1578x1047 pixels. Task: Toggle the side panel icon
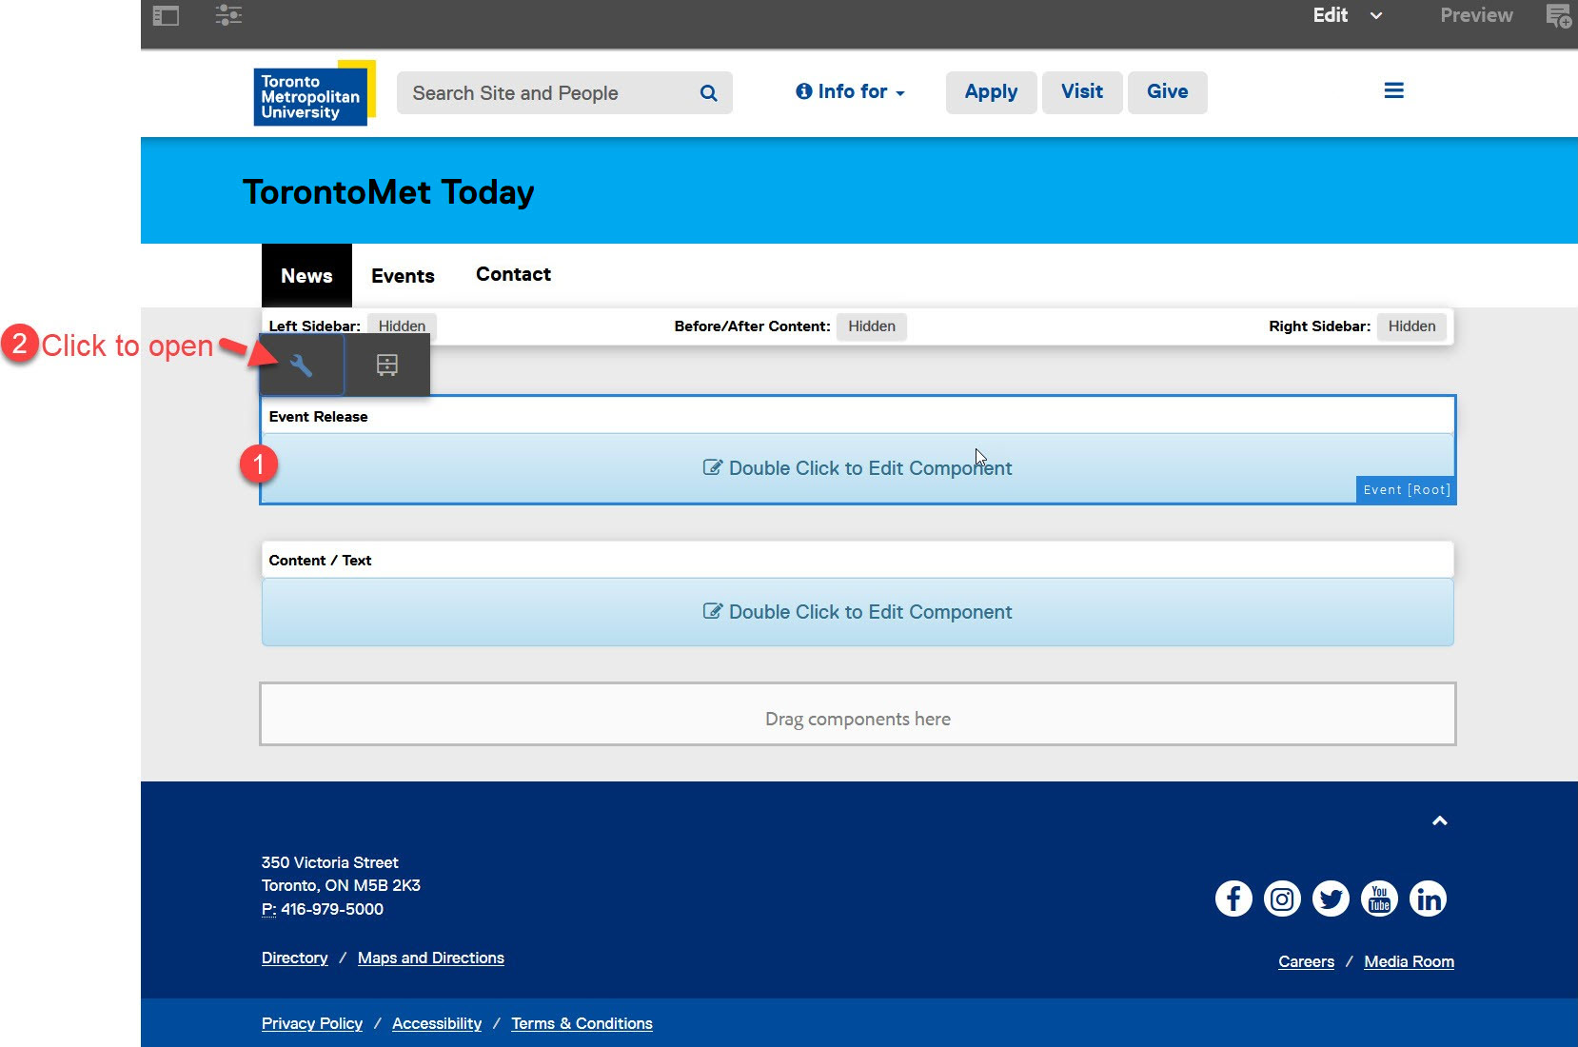point(166,15)
